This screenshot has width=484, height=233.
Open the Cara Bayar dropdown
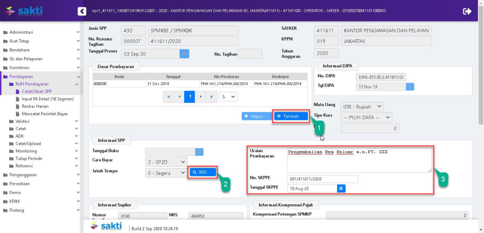click(166, 162)
